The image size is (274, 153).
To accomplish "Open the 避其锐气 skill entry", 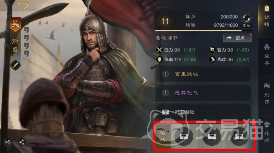I will pos(203,93).
